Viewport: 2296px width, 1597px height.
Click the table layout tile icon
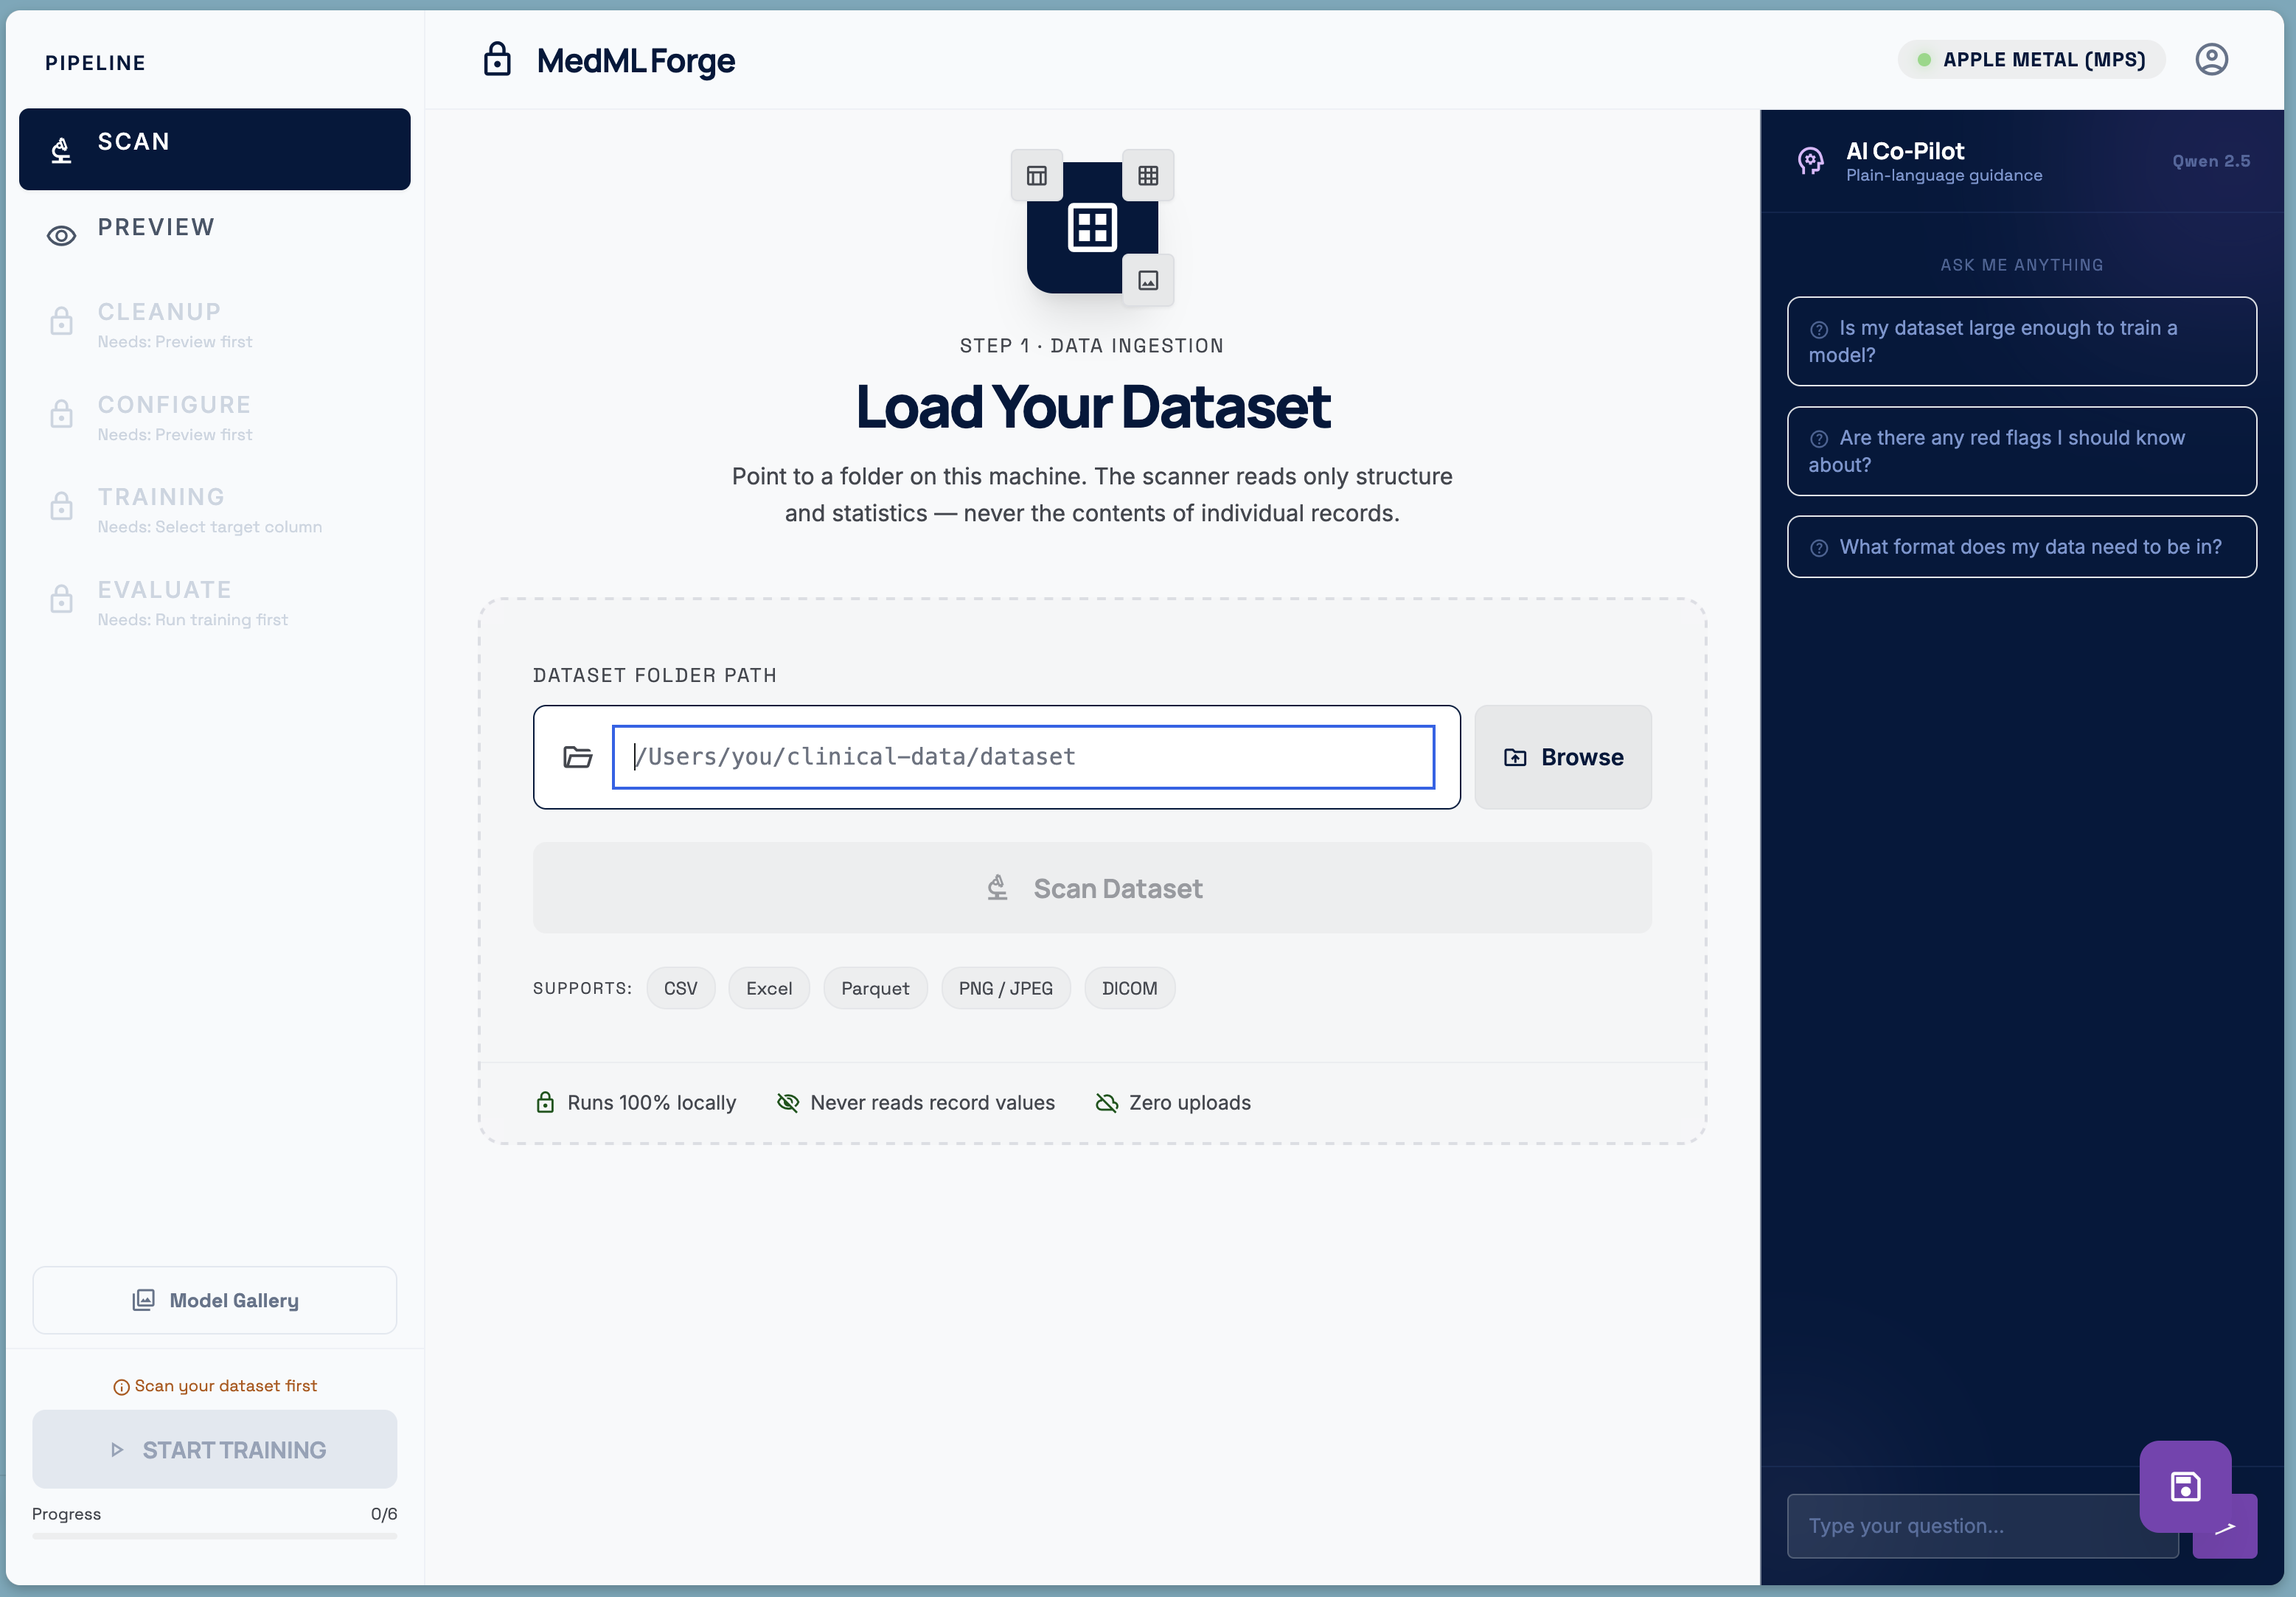(1036, 176)
